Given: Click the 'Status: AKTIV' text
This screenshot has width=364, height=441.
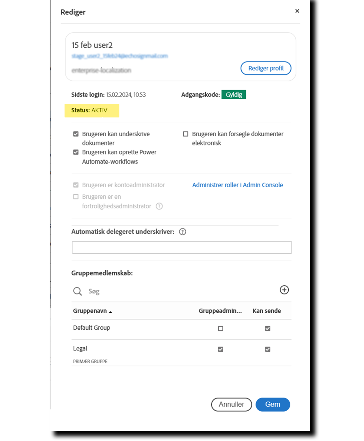Looking at the screenshot, I should (x=89, y=110).
